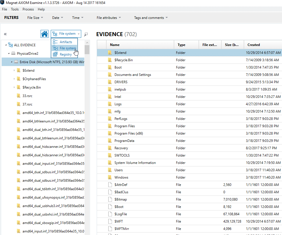This screenshot has width=282, height=235.
Task: Click the $Extend folder icon in tree
Action: (x=19, y=70)
